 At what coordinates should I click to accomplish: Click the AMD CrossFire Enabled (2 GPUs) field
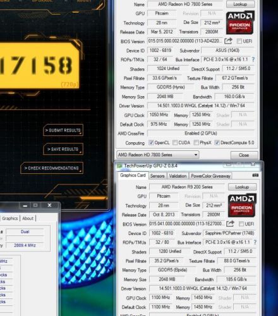201,133
